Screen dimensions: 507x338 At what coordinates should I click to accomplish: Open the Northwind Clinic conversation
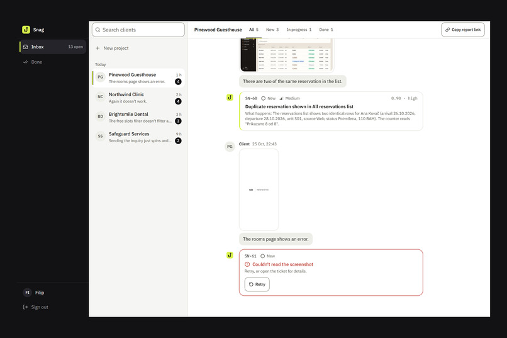138,98
